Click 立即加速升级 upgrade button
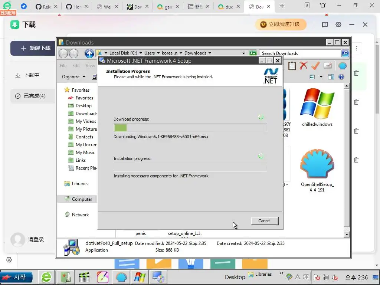Image resolution: width=380 pixels, height=285 pixels. pos(281,24)
